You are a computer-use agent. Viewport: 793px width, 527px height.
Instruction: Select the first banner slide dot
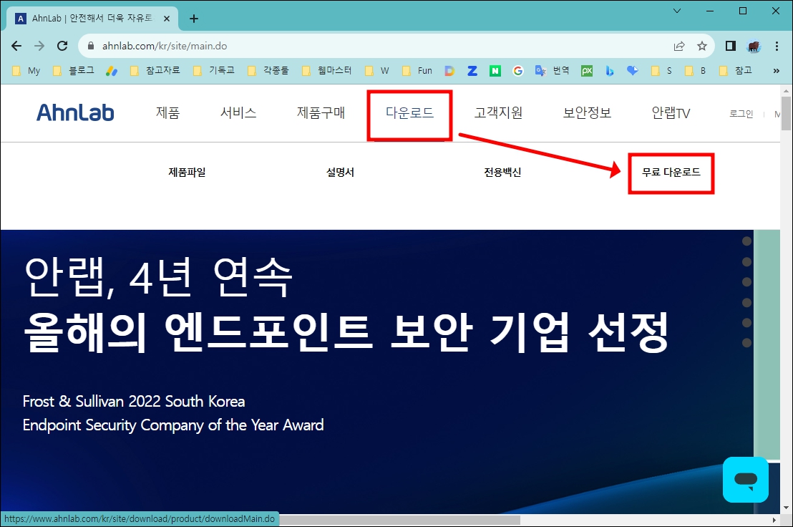746,241
